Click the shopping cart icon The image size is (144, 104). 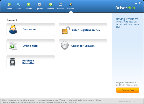(12, 62)
